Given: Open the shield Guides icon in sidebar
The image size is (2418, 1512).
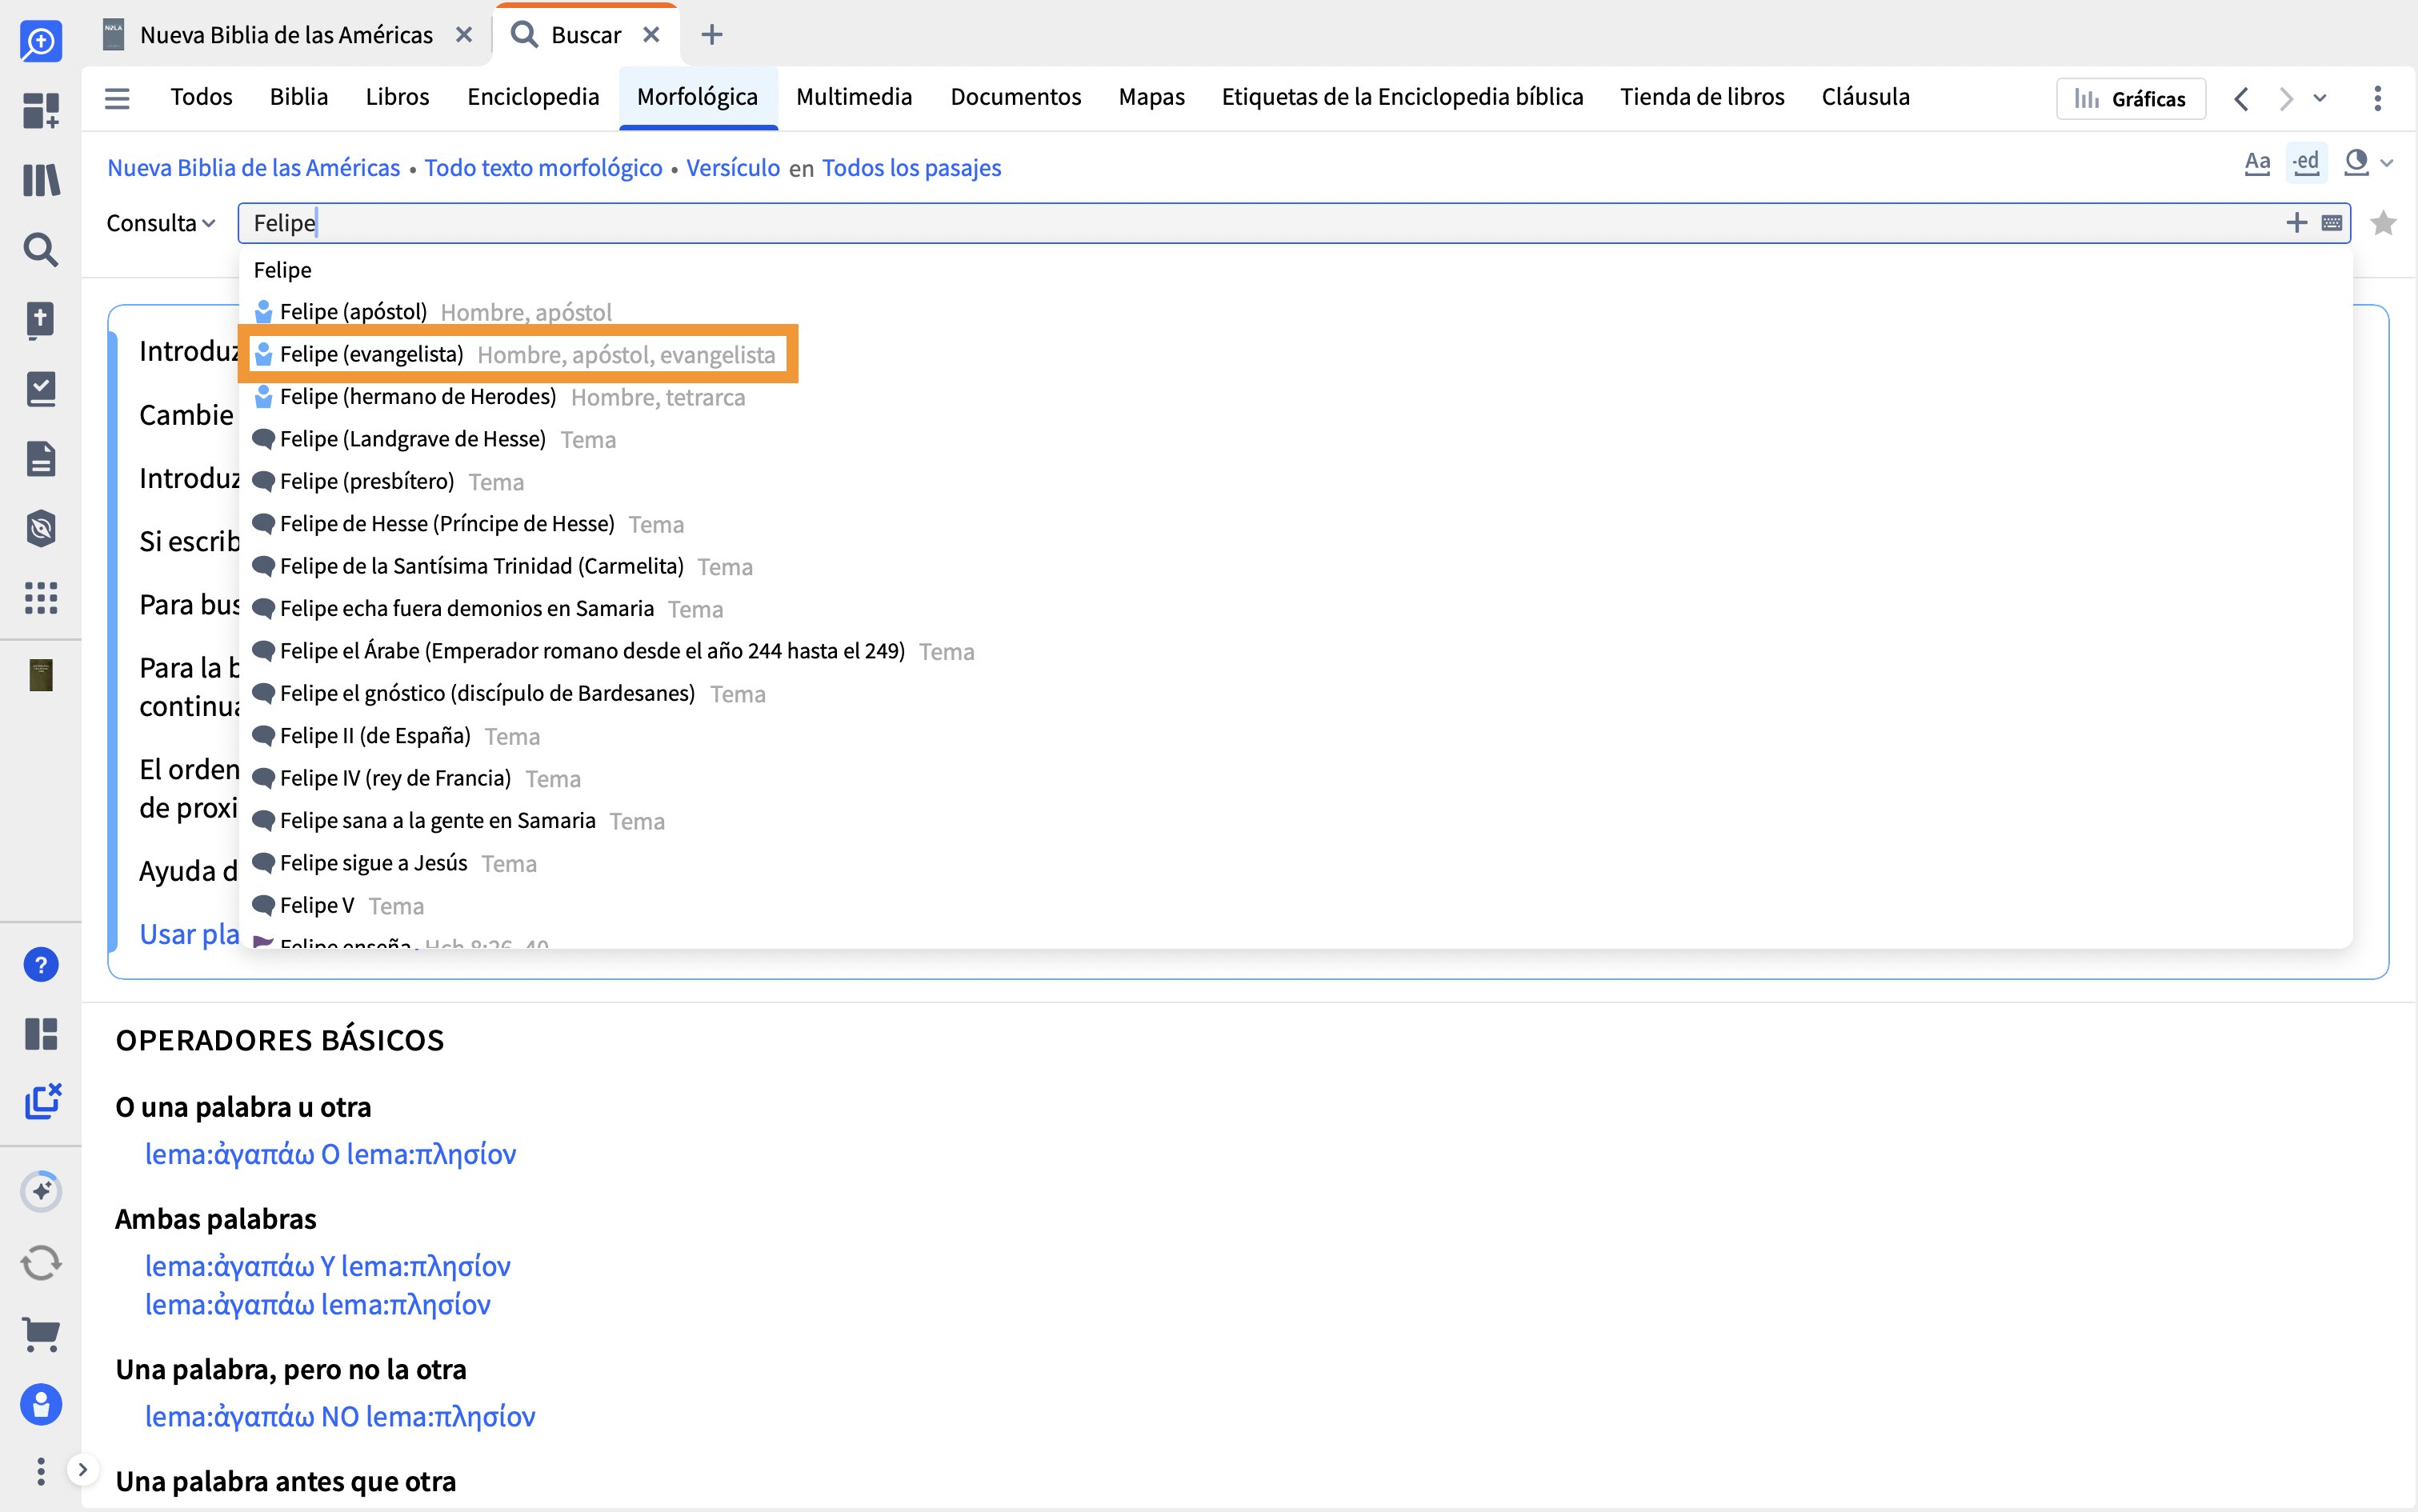Looking at the screenshot, I should pyautogui.click(x=41, y=528).
